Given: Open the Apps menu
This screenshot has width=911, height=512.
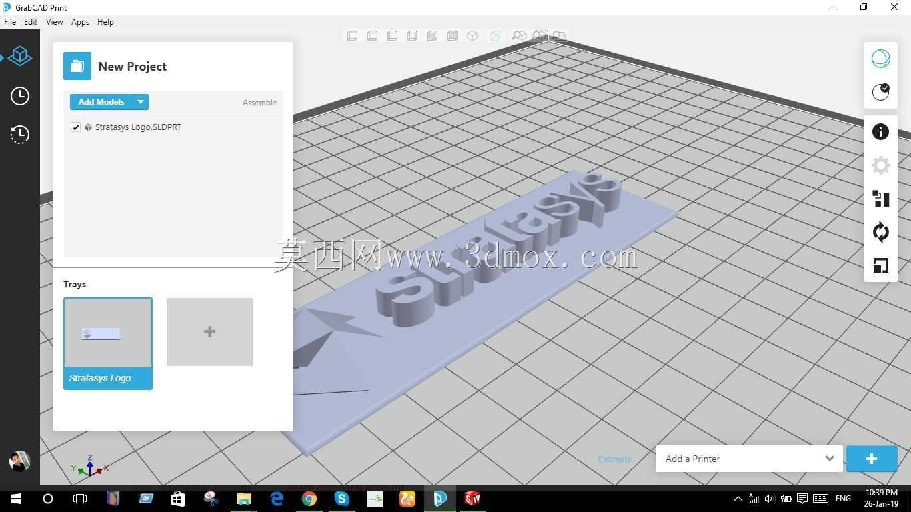Looking at the screenshot, I should [x=80, y=22].
